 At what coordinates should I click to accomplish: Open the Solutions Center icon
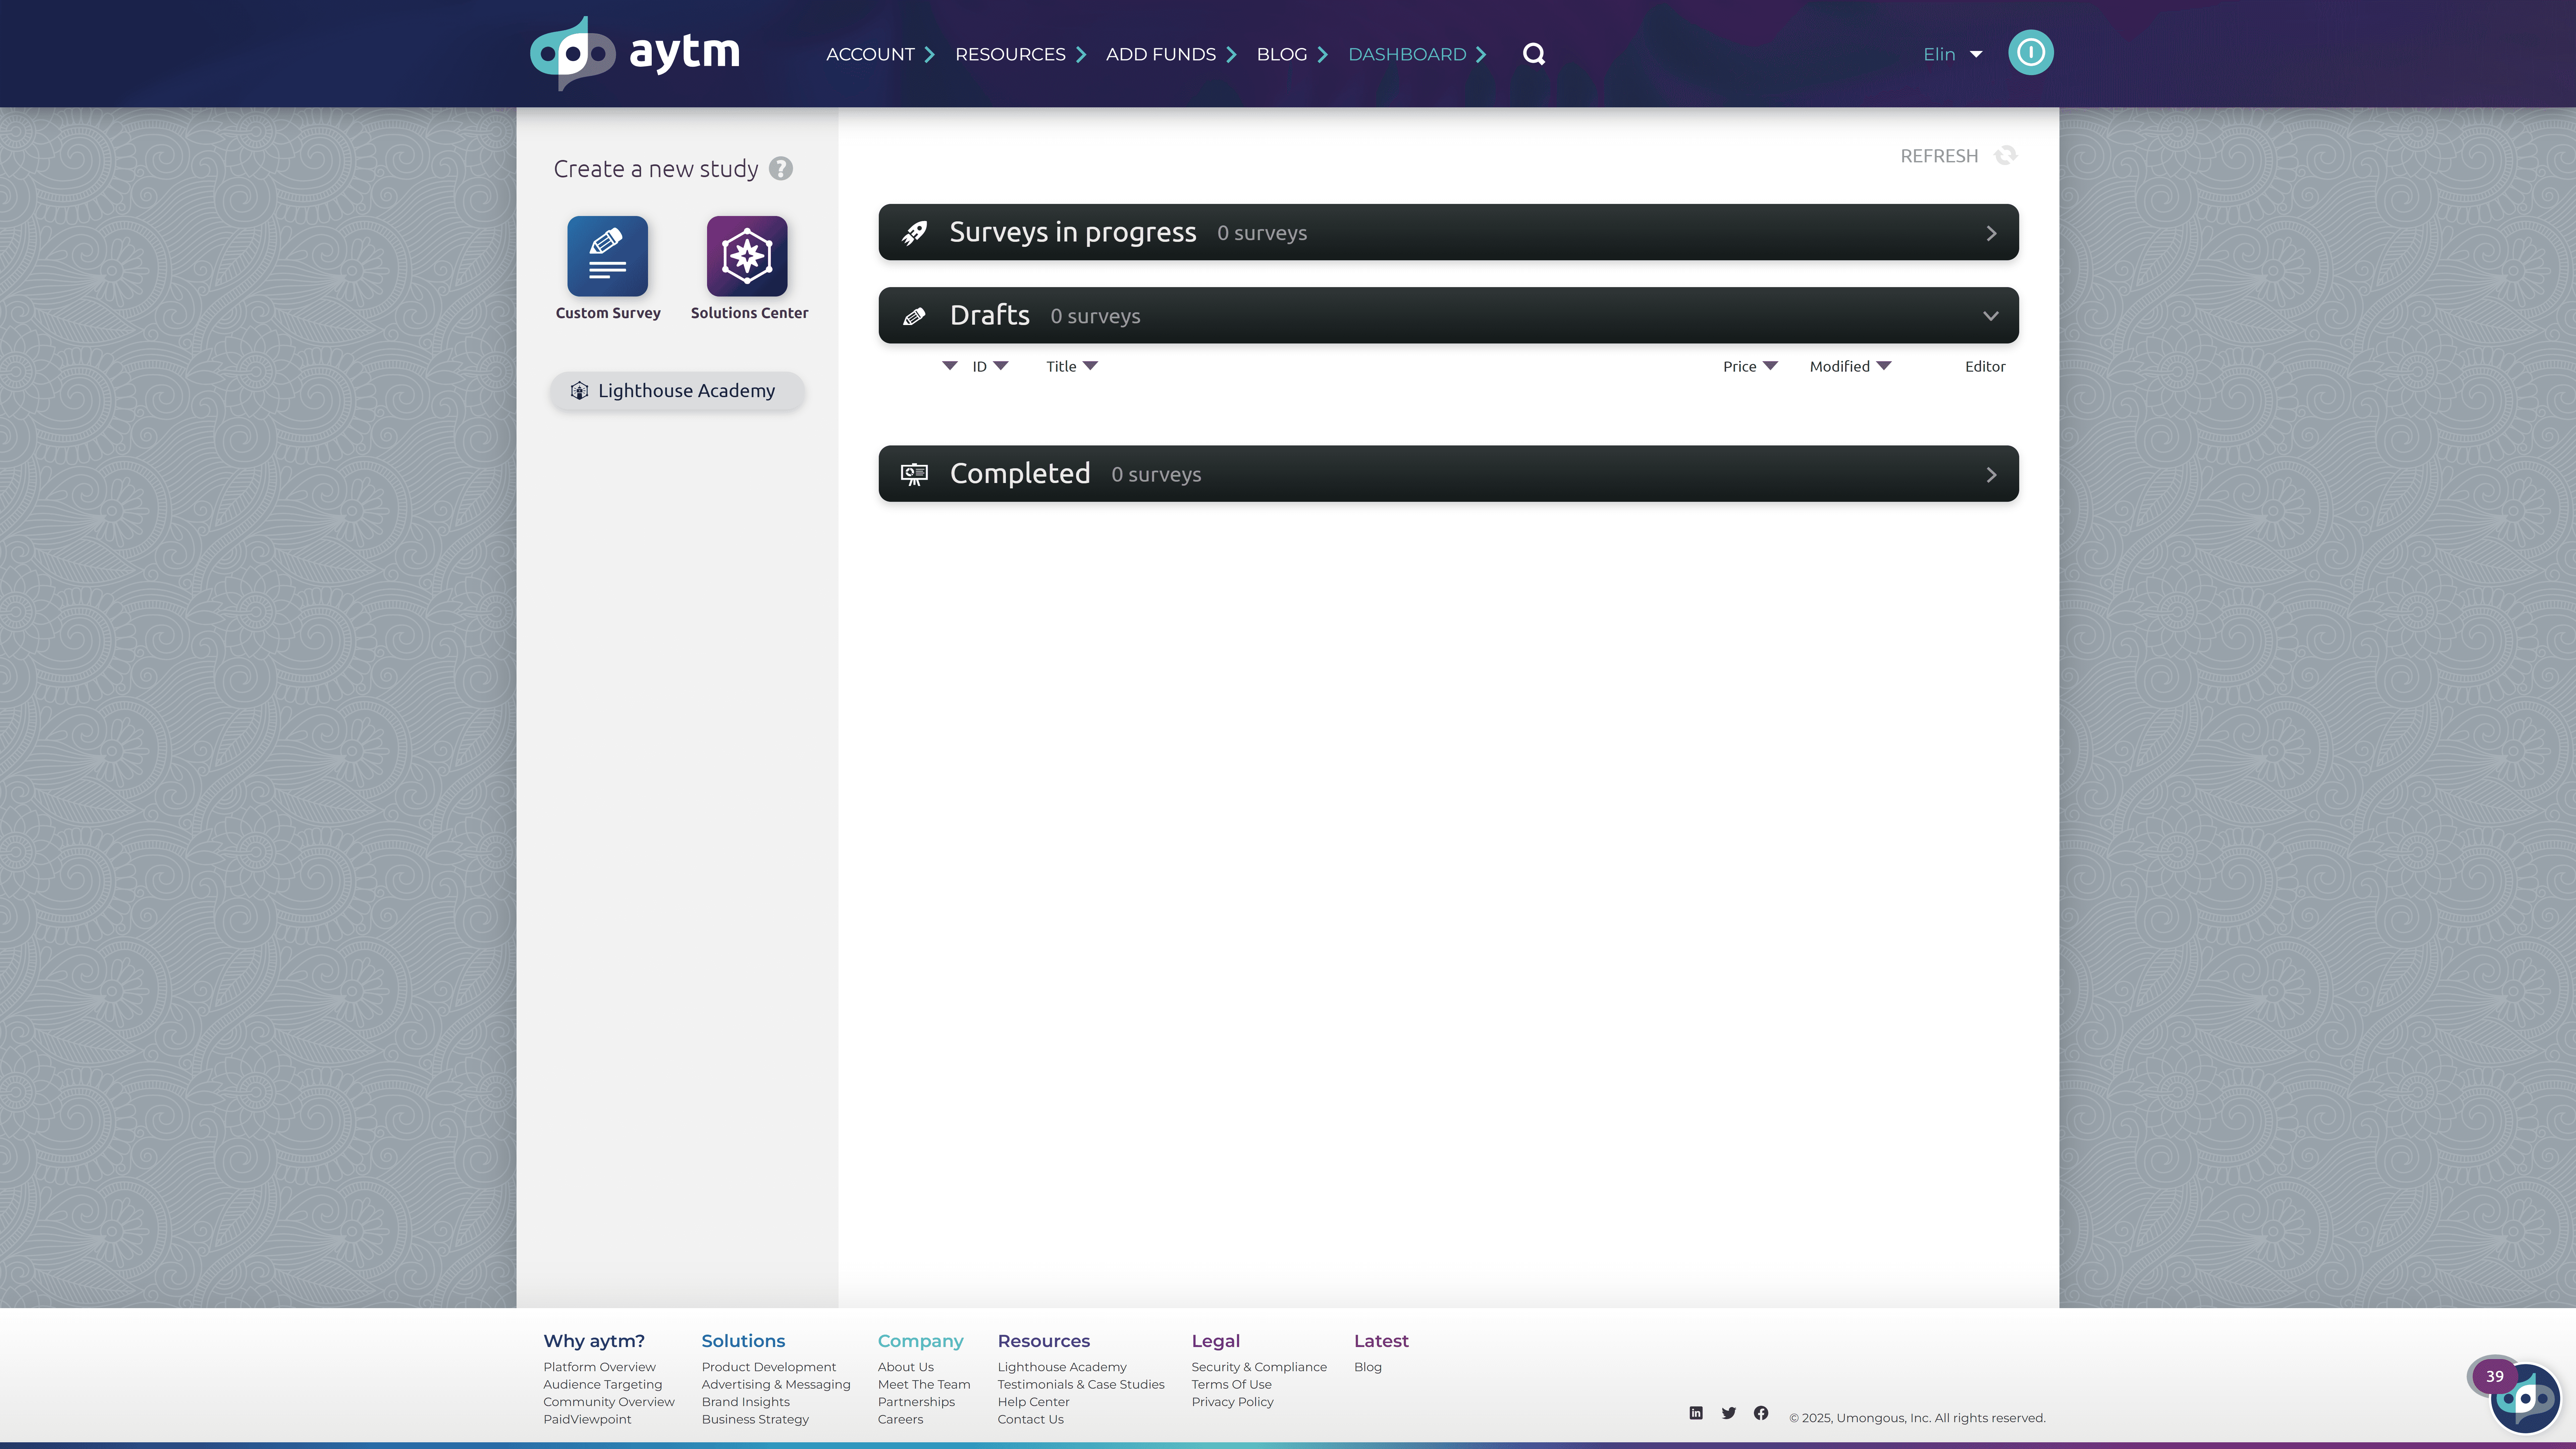coord(747,256)
